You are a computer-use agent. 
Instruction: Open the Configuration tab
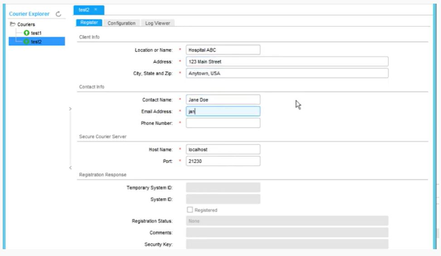121,23
